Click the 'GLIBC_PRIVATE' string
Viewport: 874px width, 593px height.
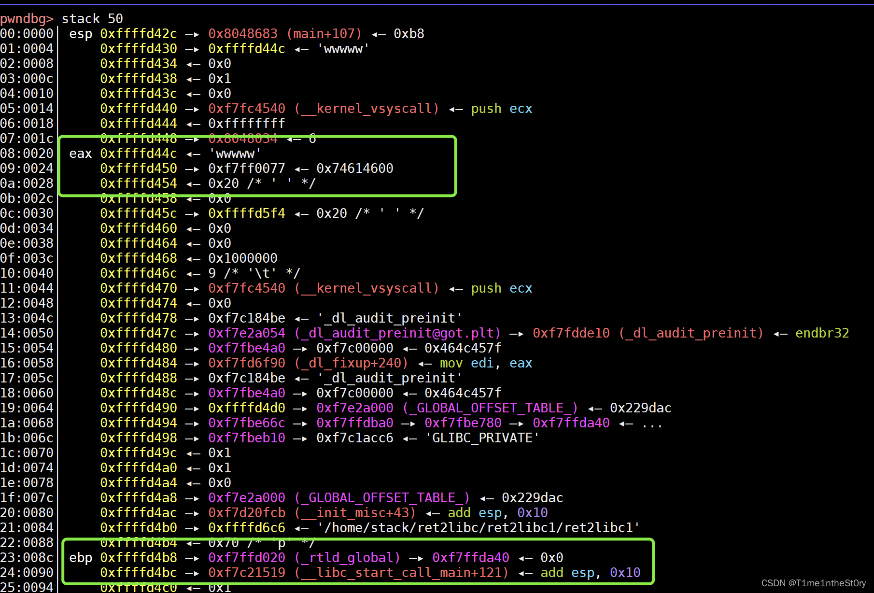click(482, 438)
